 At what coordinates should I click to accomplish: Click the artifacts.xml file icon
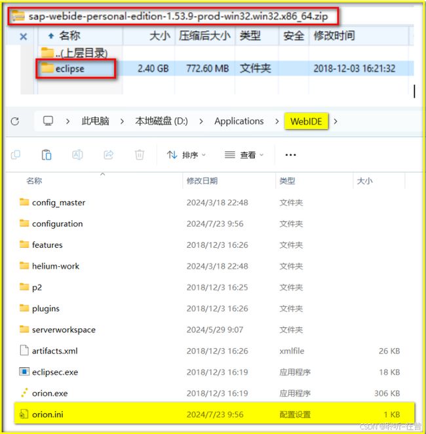tap(24, 350)
